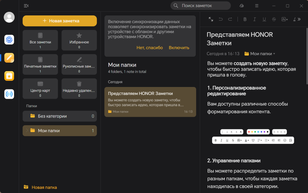The width and height of the screenshot is (308, 193).
Task: Click the formatting toolbar illustration image
Action: click(x=253, y=137)
